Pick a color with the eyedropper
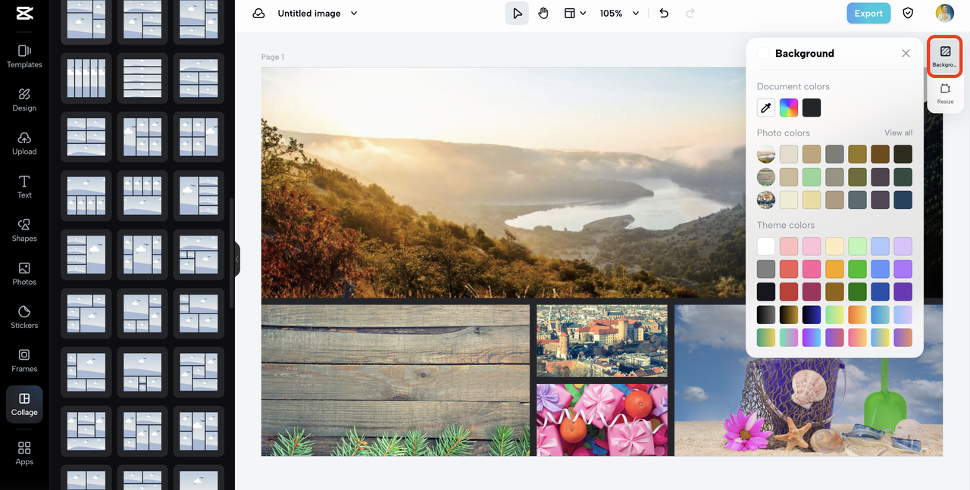Image resolution: width=970 pixels, height=490 pixels. tap(766, 108)
